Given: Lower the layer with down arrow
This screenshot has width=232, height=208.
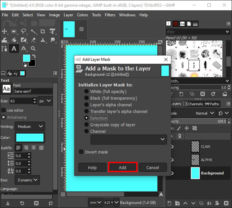Looking at the screenshot, I should 193,203.
